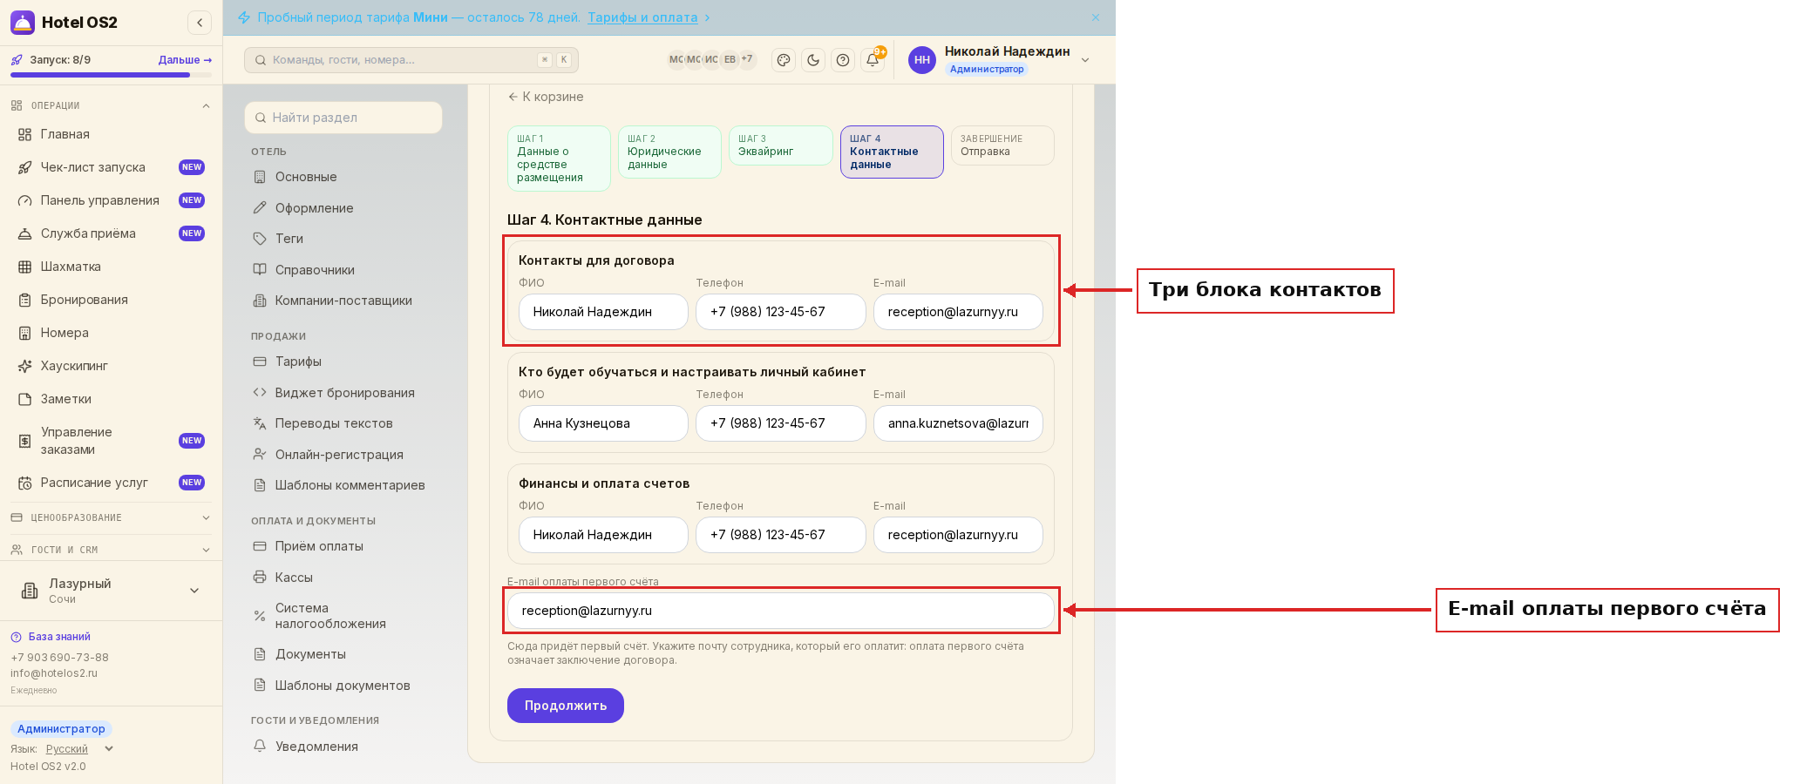
Task: Focus the Команды, гости, номера search box
Action: 411,60
